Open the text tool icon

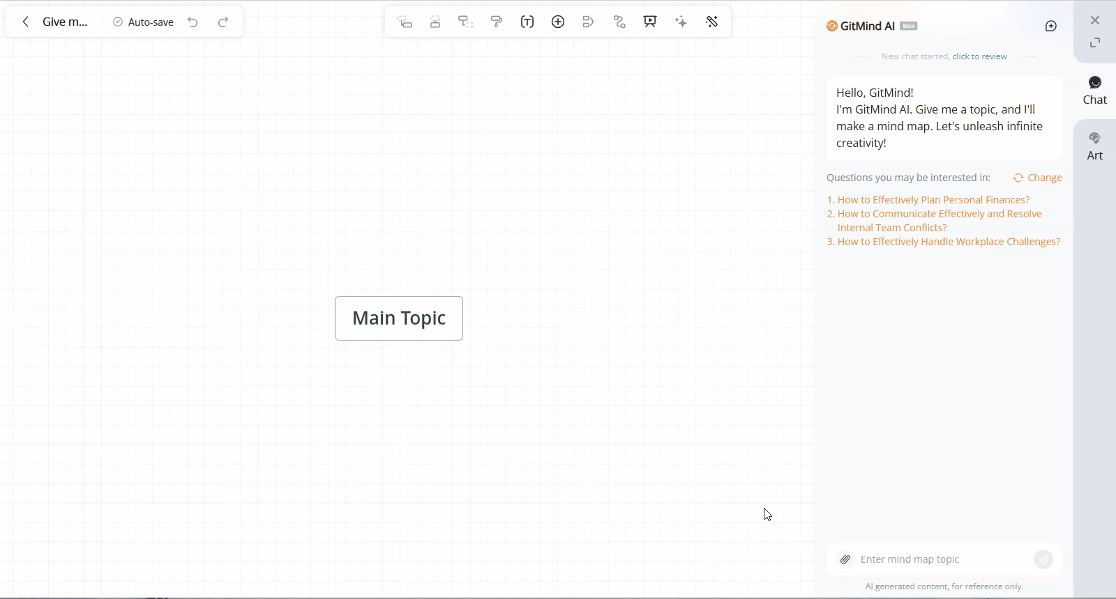tap(527, 22)
